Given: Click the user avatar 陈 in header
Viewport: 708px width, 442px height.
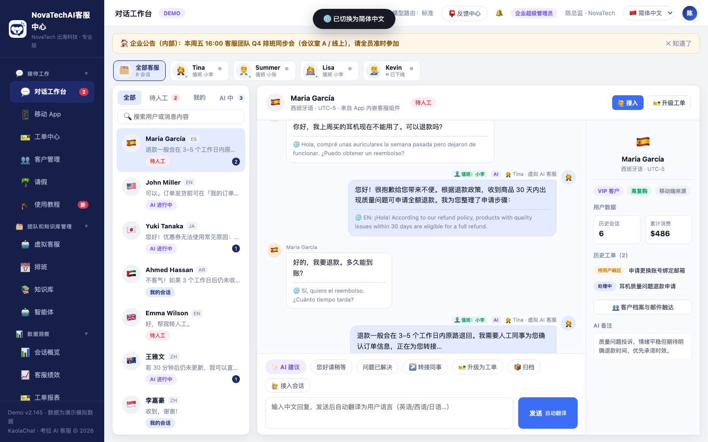Looking at the screenshot, I should [x=690, y=13].
